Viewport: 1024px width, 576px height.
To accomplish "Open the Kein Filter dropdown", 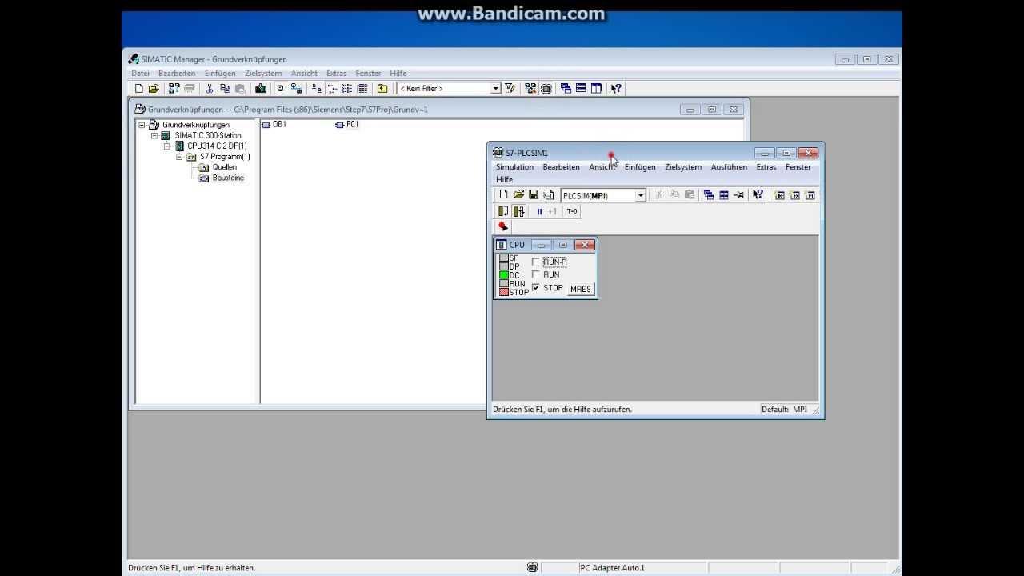I will (x=496, y=89).
